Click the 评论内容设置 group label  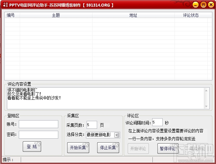19,84
